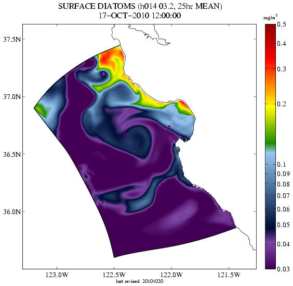
Task: Click the 17-OCT-2010 12:00:00 date text
Action: [x=140, y=16]
